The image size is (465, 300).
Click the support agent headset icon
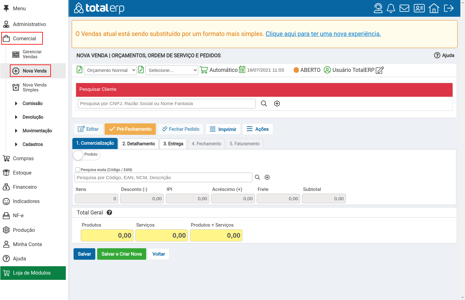(x=378, y=8)
